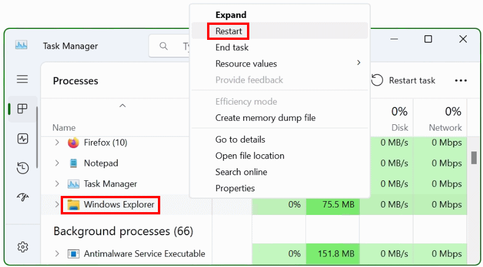483x267 pixels.
Task: Select the Windows Explorer row name
Action: pyautogui.click(x=119, y=204)
